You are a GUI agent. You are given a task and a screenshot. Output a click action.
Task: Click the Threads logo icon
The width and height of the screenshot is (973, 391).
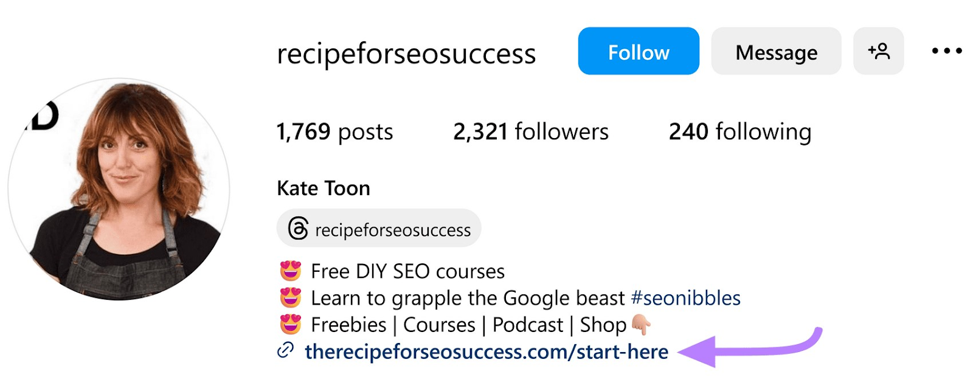pos(298,229)
